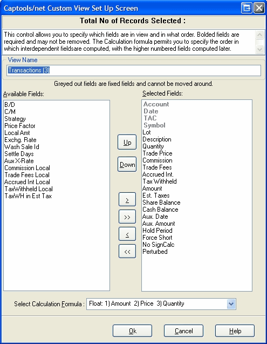The width and height of the screenshot is (267, 344).
Task: Open Help for this dialog
Action: click(235, 331)
